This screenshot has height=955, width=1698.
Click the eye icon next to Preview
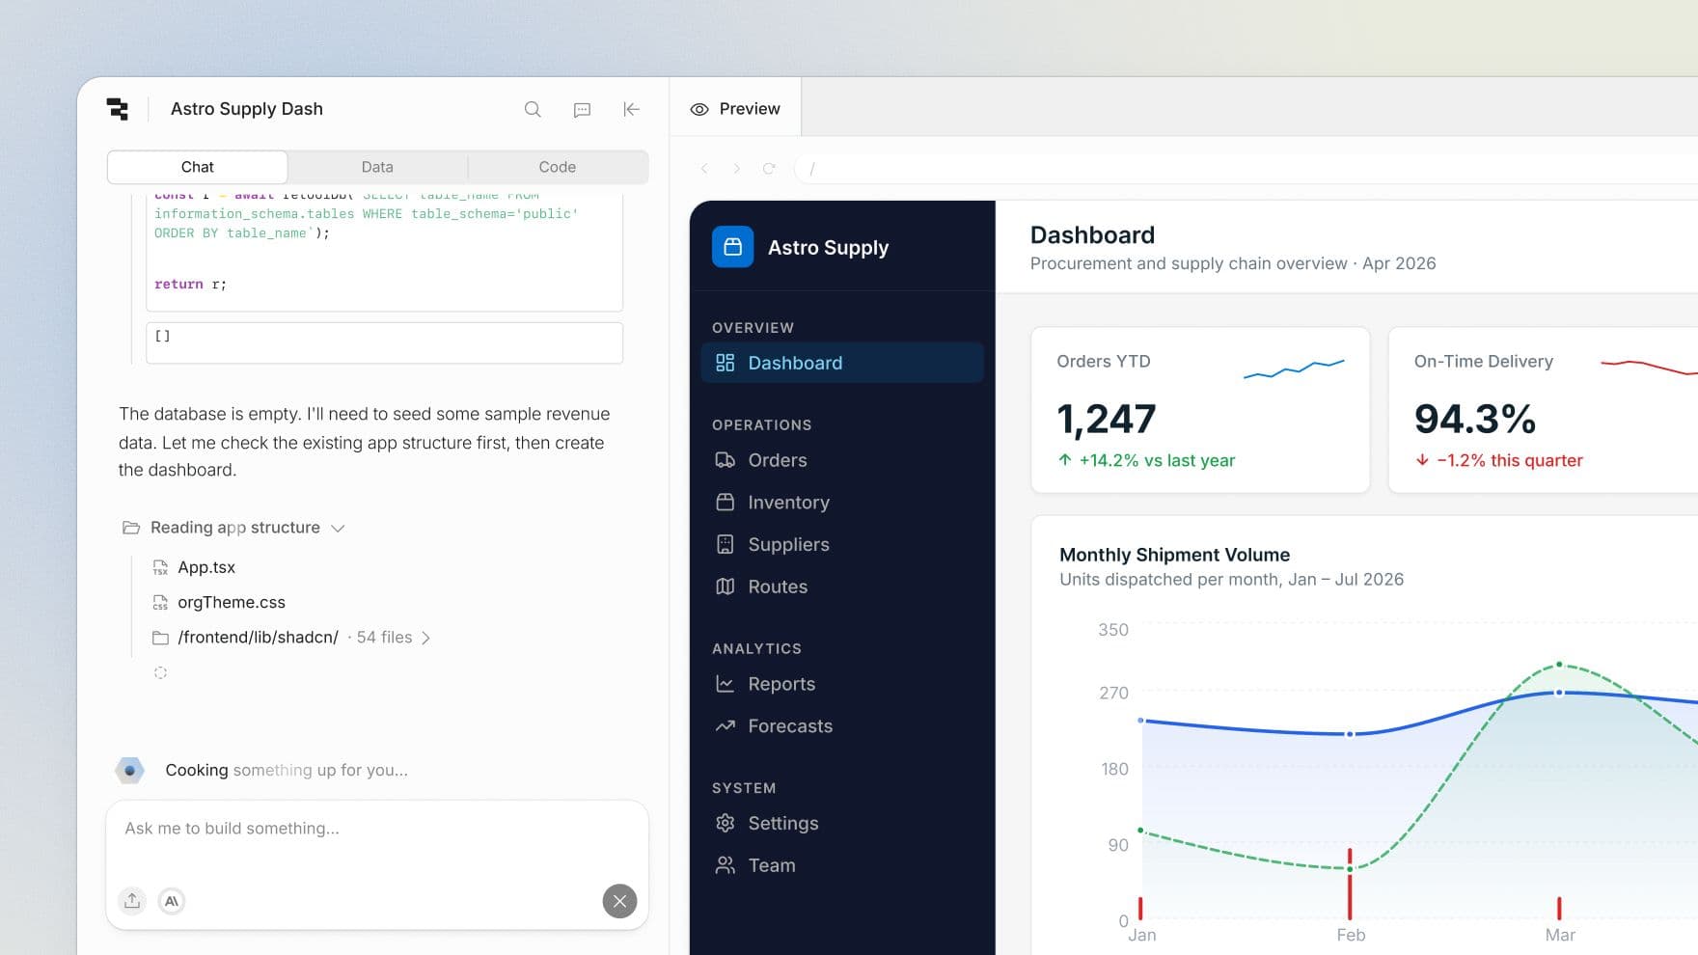[x=699, y=109]
